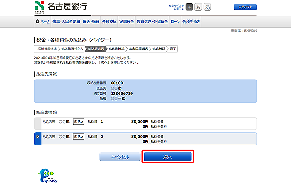Select the payment slip 1 row checkbox area
This screenshot has height=193, width=291.
tap(38, 124)
